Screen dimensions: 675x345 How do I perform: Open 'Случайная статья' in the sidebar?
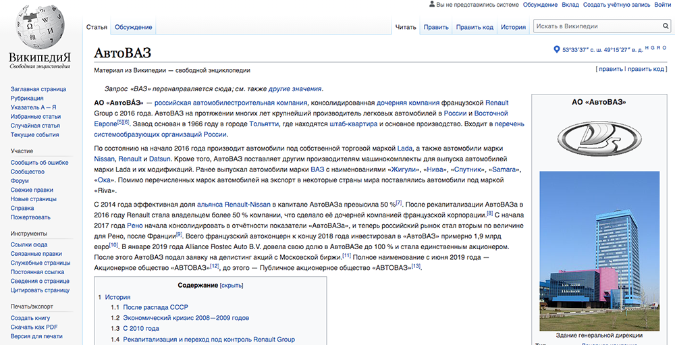pos(35,126)
